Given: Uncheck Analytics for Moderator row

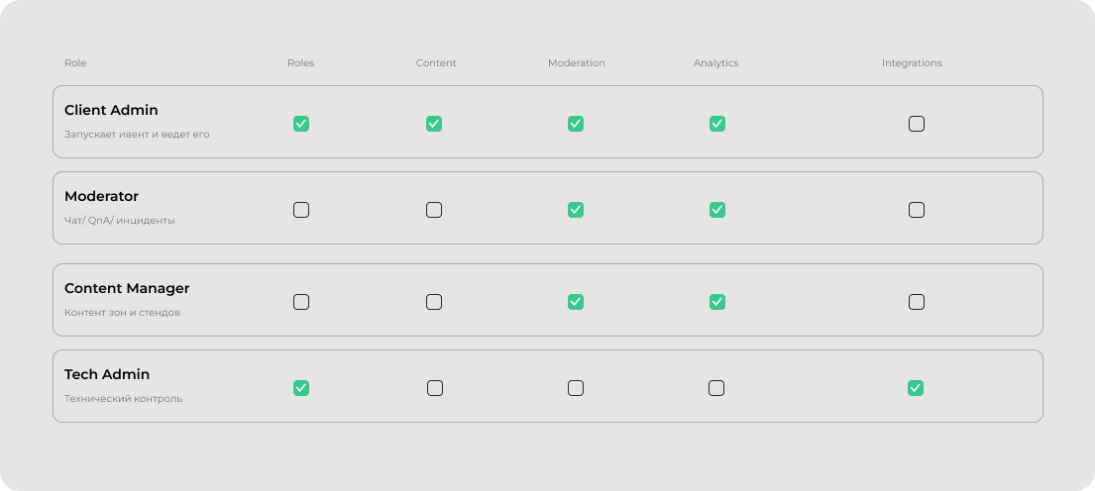Looking at the screenshot, I should (x=717, y=210).
